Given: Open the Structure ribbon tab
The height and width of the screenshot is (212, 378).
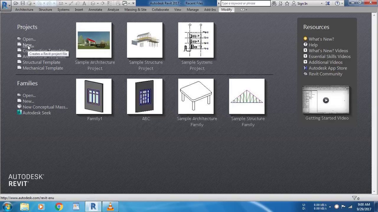Looking at the screenshot, I should pos(45,9).
